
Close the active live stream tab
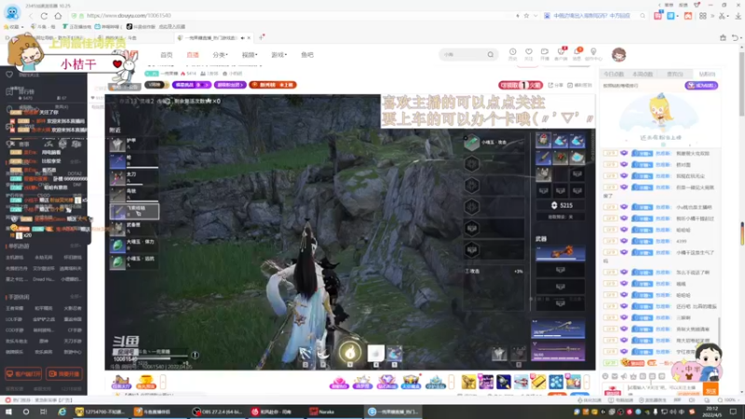point(249,38)
